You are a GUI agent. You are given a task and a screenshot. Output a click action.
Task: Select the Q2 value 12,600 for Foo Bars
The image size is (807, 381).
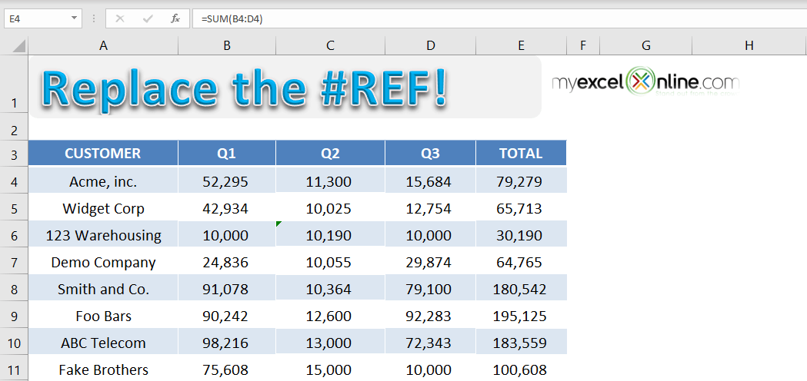331,316
